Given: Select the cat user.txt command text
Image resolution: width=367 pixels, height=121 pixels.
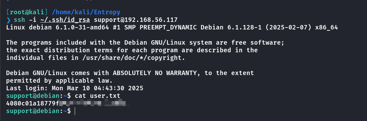Looking at the screenshot, I should click(97, 96).
